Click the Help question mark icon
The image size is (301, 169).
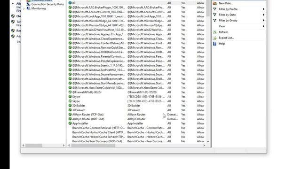click(x=214, y=44)
